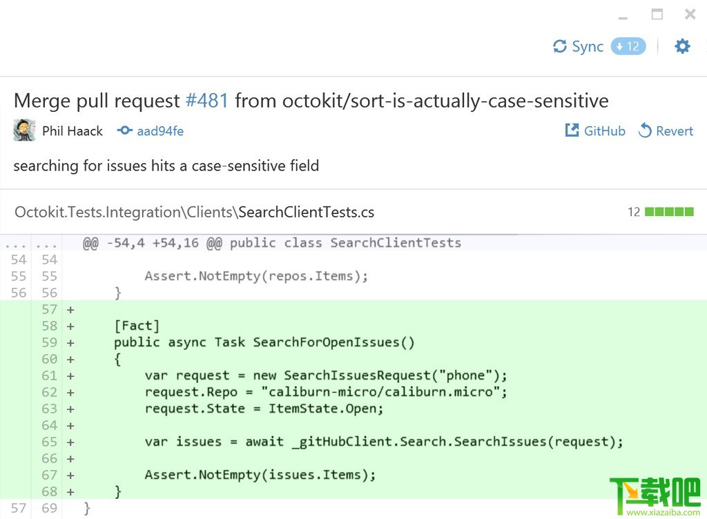Screen dimensions: 707x519
Task: Click line number 65 in the diff
Action: coord(49,442)
